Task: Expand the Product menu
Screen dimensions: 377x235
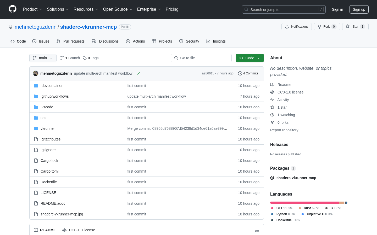Action: pyautogui.click(x=32, y=9)
